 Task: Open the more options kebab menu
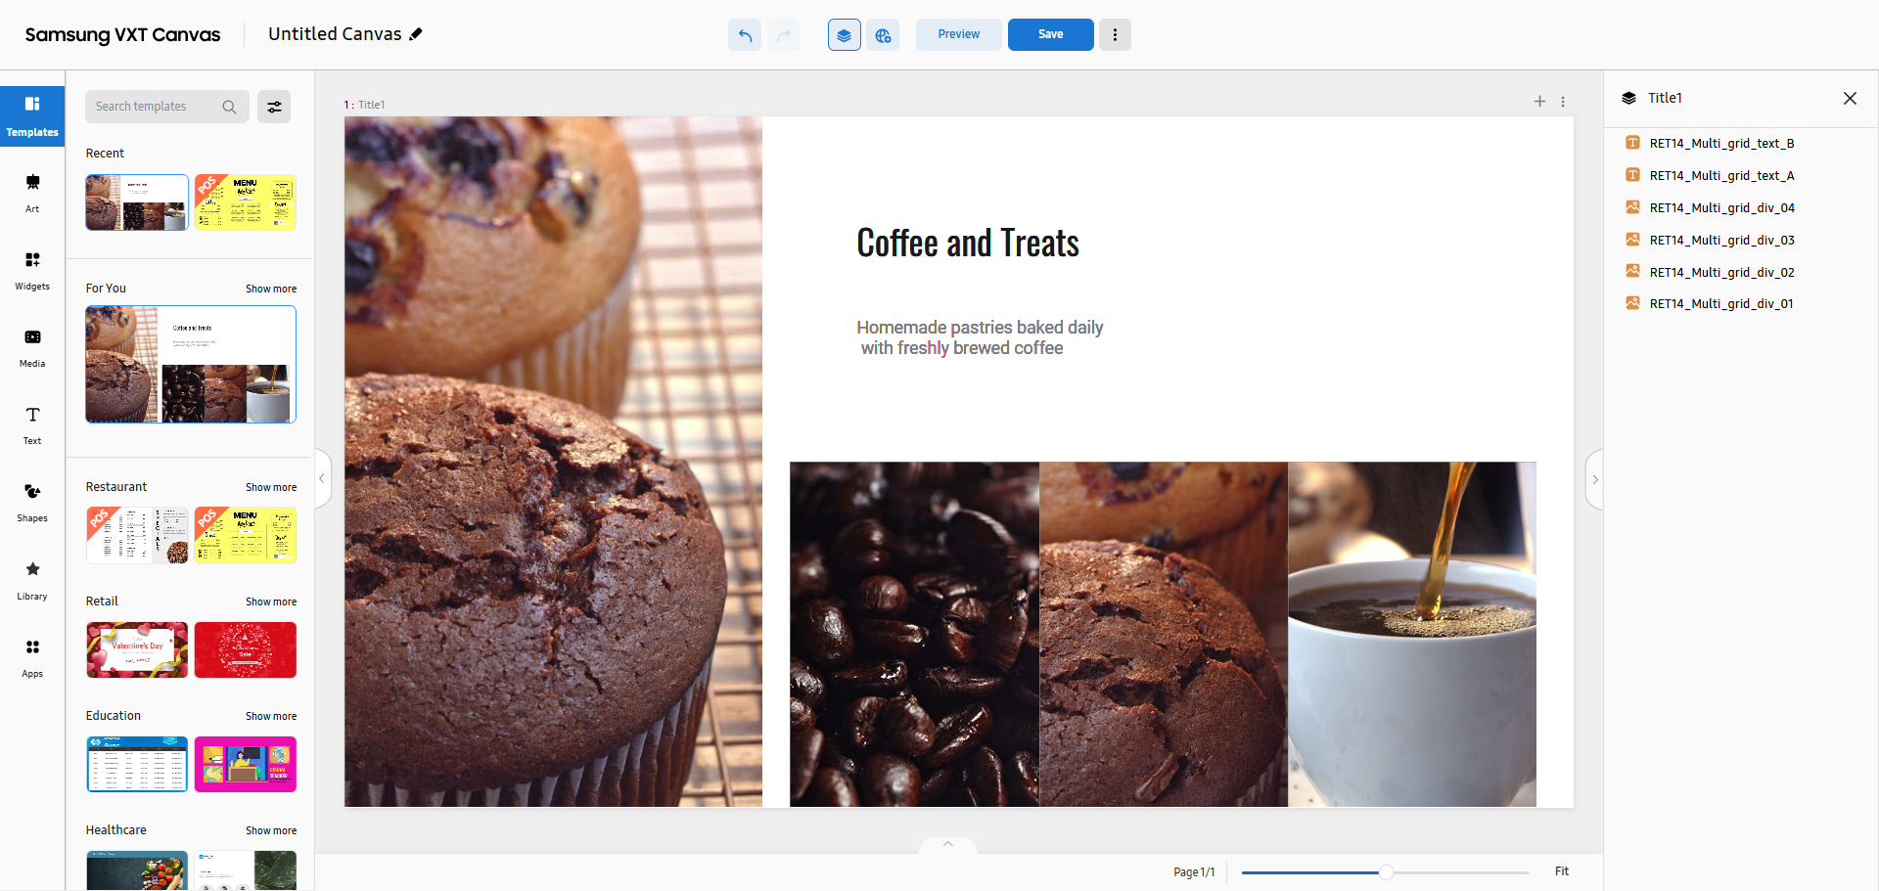click(1115, 34)
